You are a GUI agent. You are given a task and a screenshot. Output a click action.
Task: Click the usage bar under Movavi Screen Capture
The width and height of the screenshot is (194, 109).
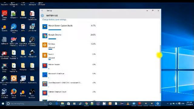click(x=55, y=30)
